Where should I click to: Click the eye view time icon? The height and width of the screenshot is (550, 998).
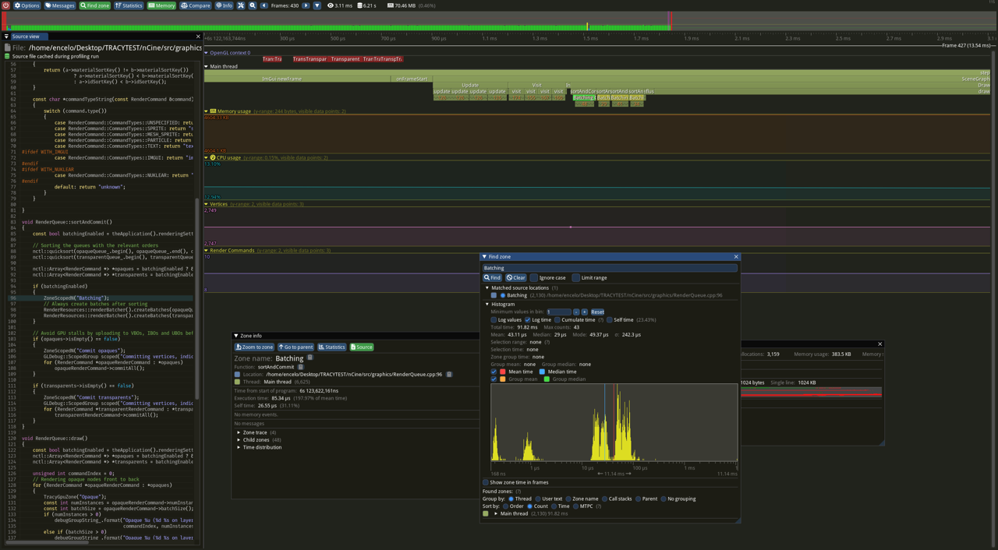coord(331,5)
